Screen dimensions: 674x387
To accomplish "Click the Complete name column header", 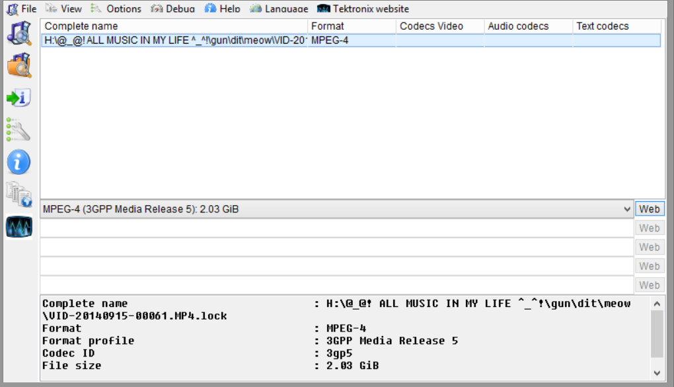I will (x=174, y=26).
